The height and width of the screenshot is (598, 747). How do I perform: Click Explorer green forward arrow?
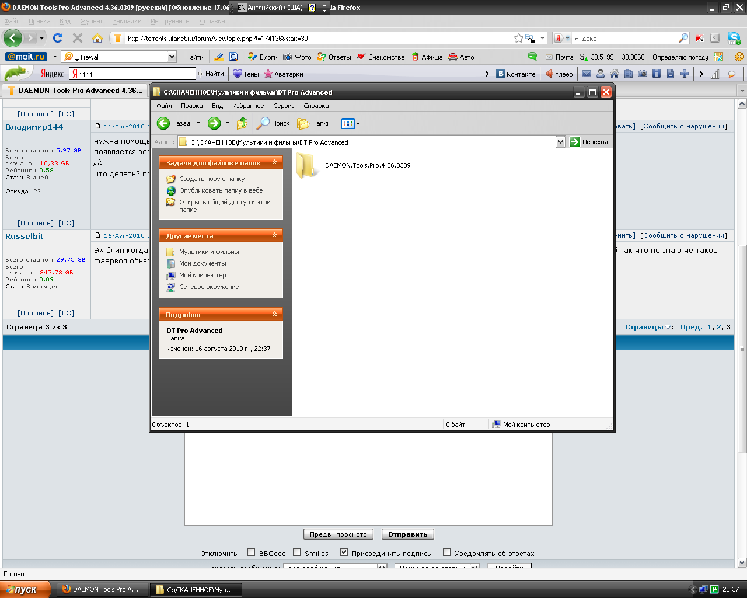pos(214,123)
